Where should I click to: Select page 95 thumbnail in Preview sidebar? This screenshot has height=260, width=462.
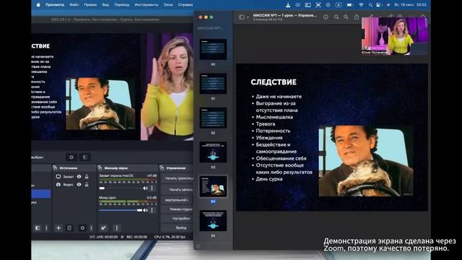pyautogui.click(x=213, y=220)
